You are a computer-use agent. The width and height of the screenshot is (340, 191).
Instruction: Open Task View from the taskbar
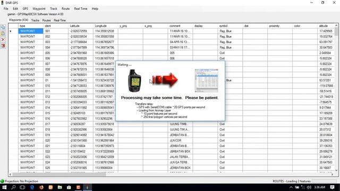pyautogui.click(x=22, y=187)
